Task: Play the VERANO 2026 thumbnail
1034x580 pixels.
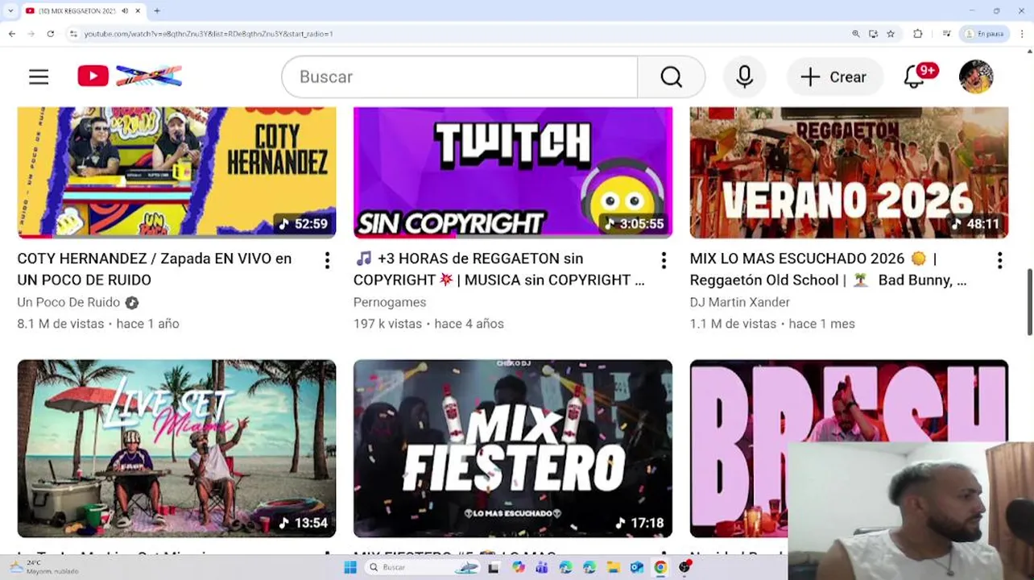Action: (x=849, y=172)
